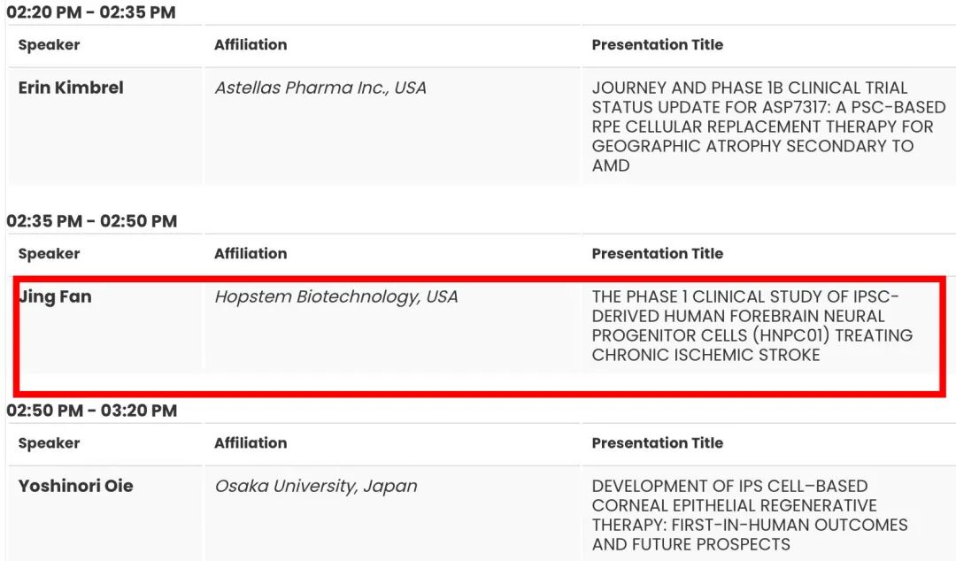This screenshot has width=956, height=561.
Task: Click speaker Yoshinori Oie
Action: pos(76,486)
